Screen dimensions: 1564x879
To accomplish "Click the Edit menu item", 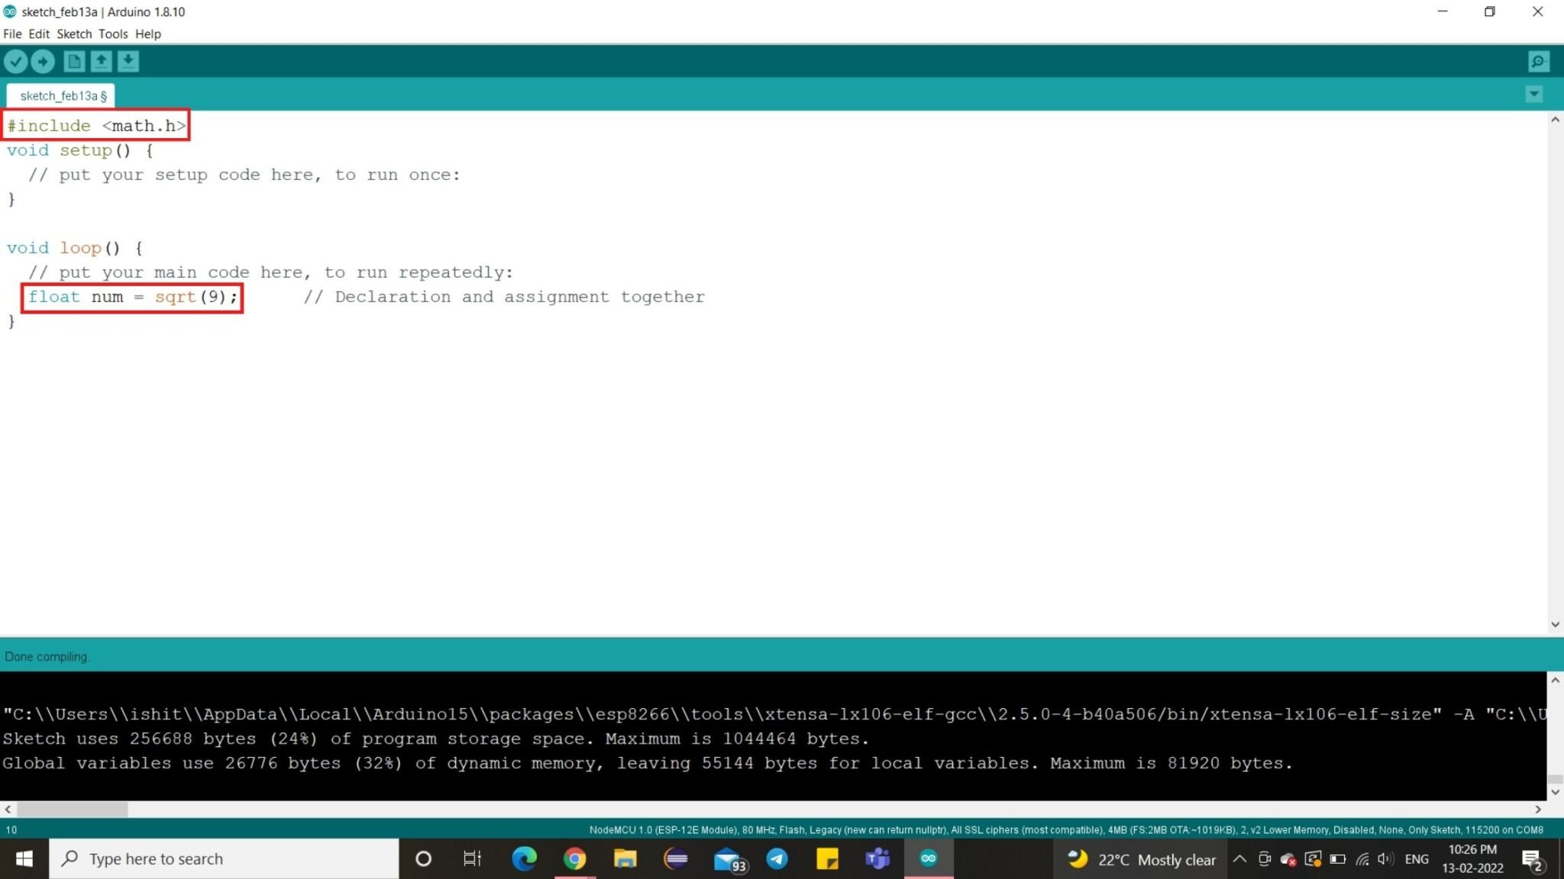I will point(39,34).
